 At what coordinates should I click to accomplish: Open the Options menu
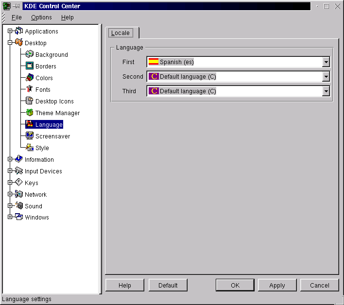click(x=41, y=17)
